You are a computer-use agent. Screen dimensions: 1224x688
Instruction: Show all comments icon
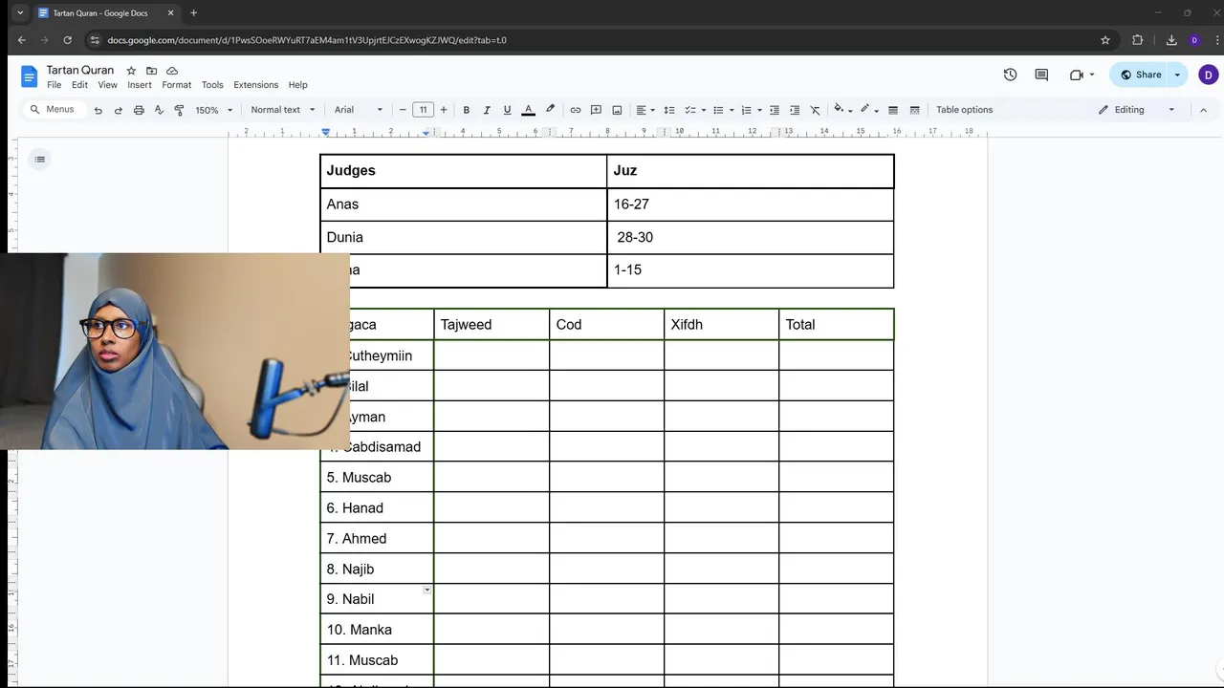[1041, 75]
